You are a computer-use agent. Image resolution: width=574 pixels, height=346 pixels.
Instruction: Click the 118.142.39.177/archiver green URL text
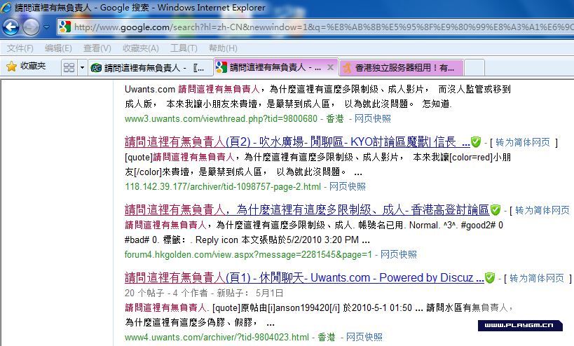coord(223,186)
